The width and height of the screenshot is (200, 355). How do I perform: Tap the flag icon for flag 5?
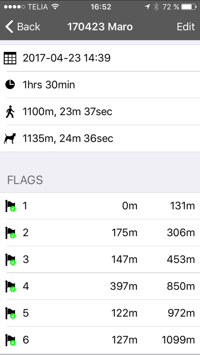click(10, 313)
